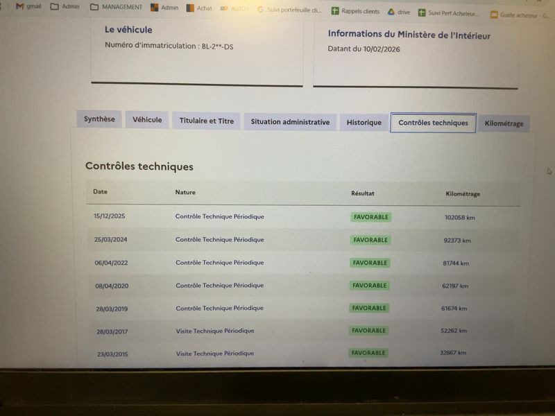Click the FAVORABLE badge for 28/03/2019
Viewport: 555px width, 416px height.
[369, 308]
